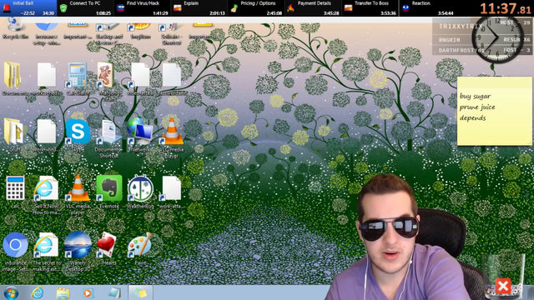Viewport: 534px width, 300px height.
Task: Click the 'Reaction' split segment
Action: point(427,8)
